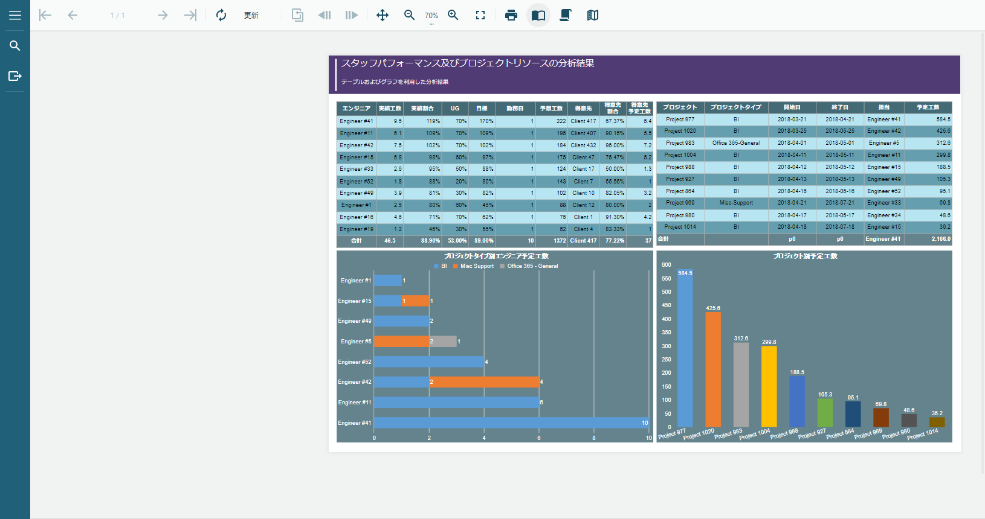Open the search panel in sidebar
The image size is (985, 519).
click(x=15, y=46)
